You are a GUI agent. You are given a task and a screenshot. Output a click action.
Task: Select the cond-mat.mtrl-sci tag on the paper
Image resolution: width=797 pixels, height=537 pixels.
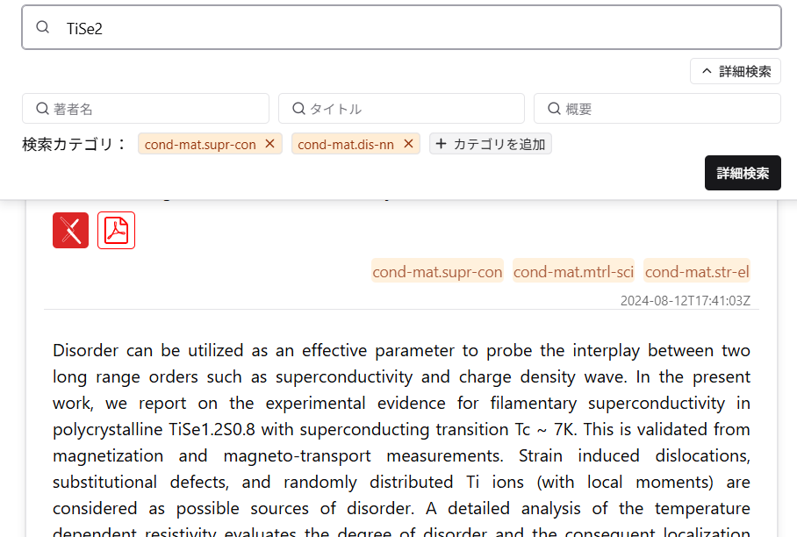pos(573,272)
